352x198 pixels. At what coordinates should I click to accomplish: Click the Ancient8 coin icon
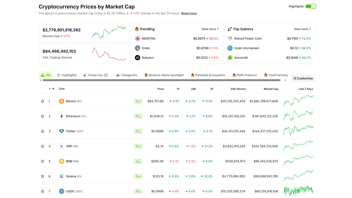click(230, 57)
